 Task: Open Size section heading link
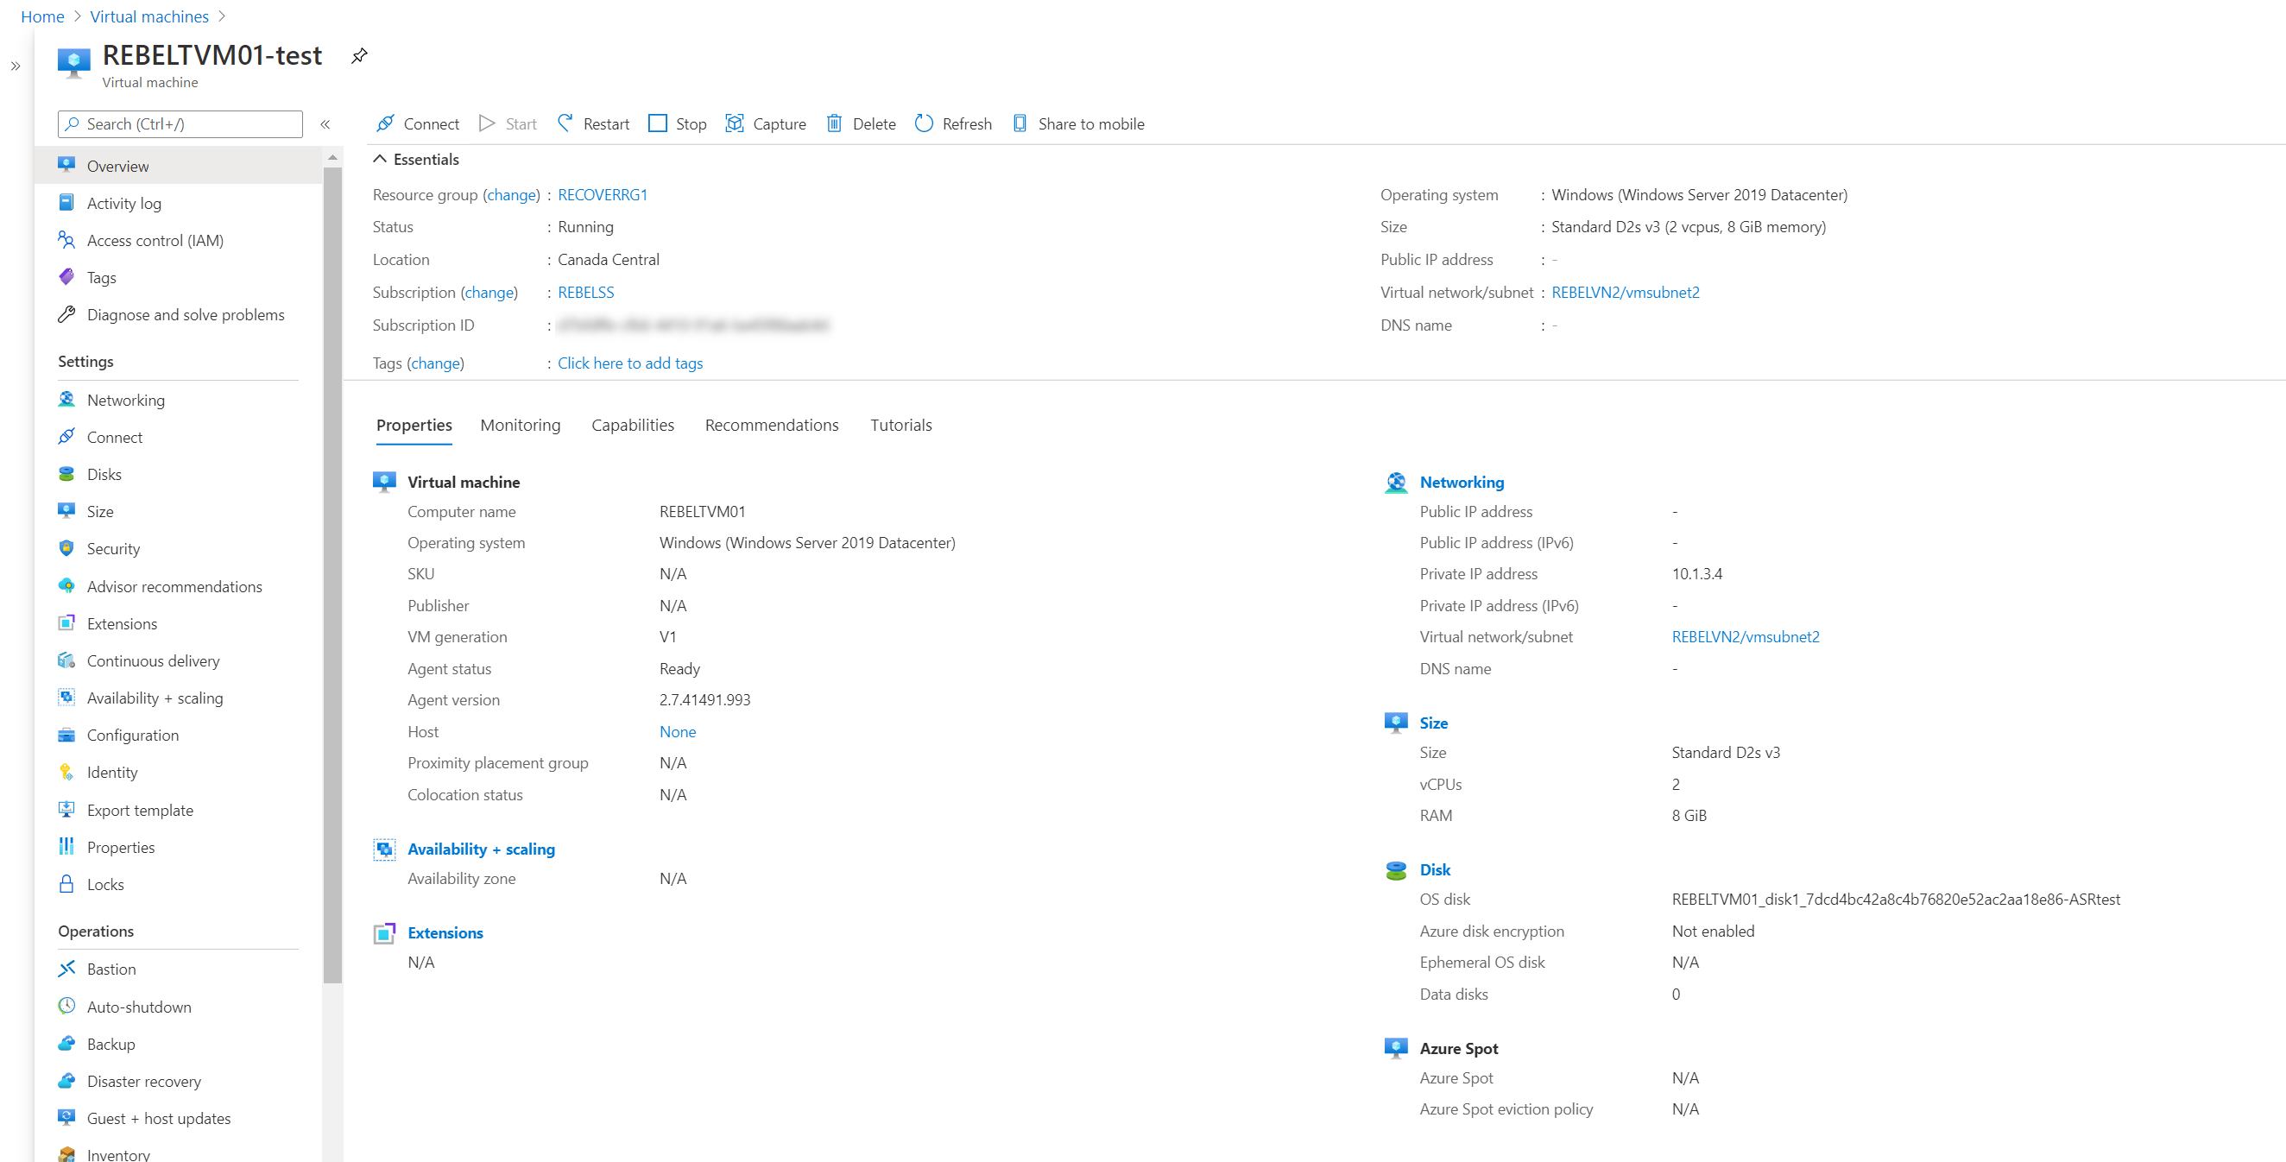point(1433,723)
